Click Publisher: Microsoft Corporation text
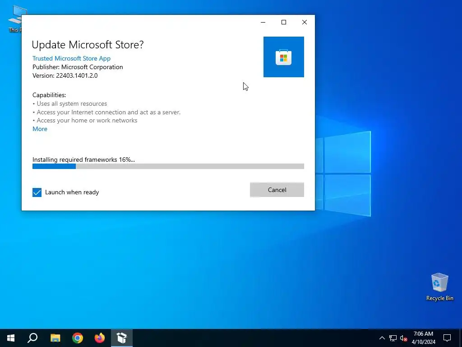 [x=78, y=67]
